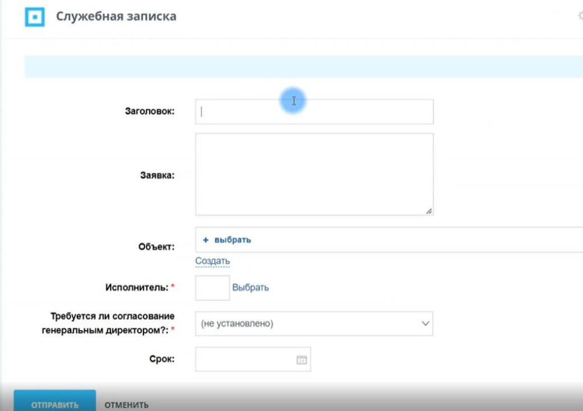The height and width of the screenshot is (411, 583).
Task: Click inside the Заголовок title field
Action: (x=314, y=111)
